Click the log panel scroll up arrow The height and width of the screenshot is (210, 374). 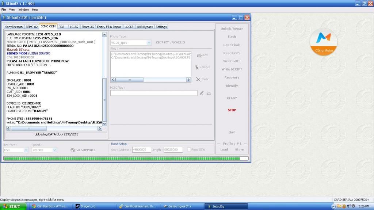click(104, 35)
